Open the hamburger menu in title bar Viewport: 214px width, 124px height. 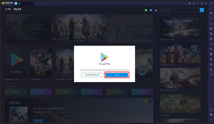click(194, 3)
